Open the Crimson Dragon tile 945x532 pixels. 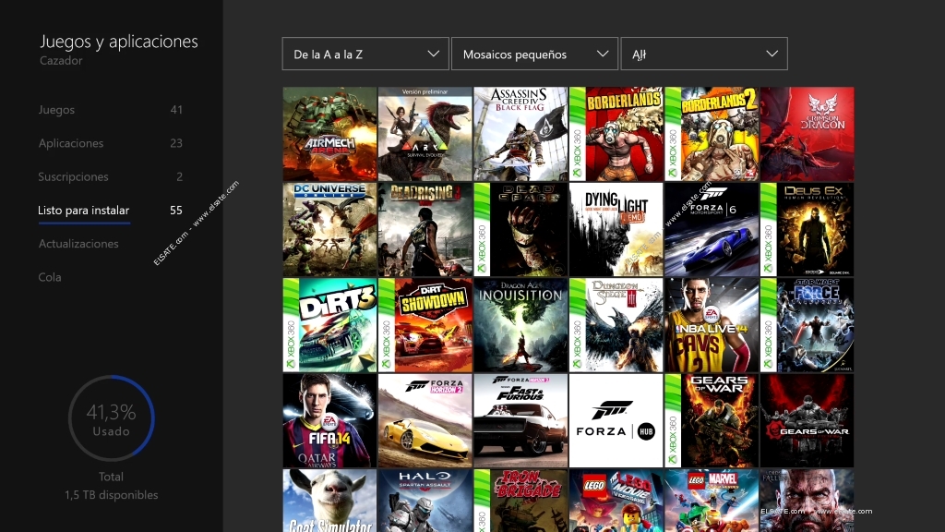tap(807, 134)
